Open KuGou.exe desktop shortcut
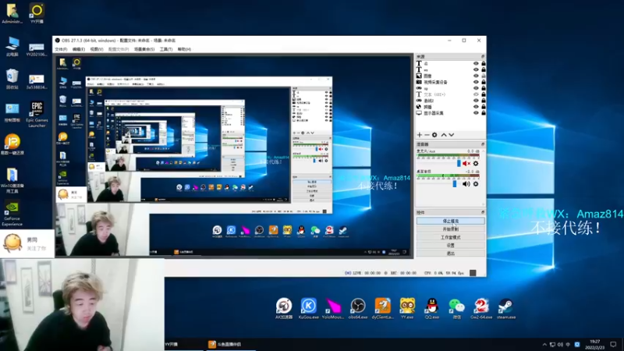 coord(308,308)
